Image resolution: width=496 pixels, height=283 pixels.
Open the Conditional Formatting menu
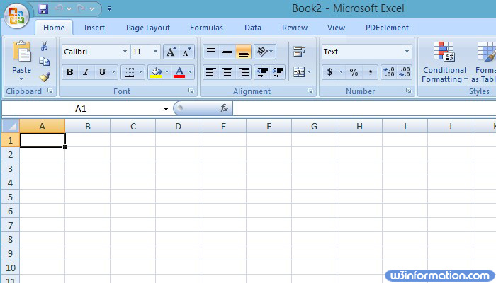444,62
